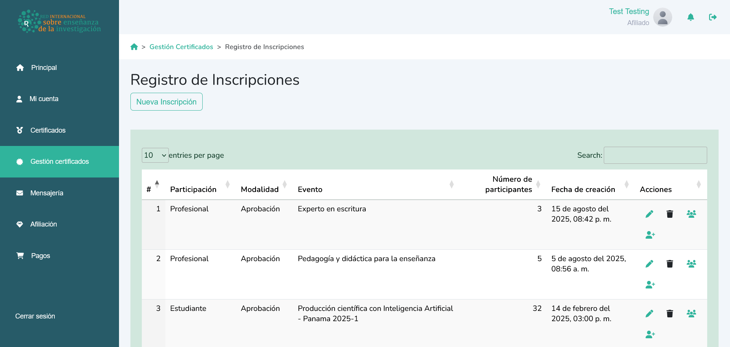Click the Nueva Inscripción button

coord(166,102)
